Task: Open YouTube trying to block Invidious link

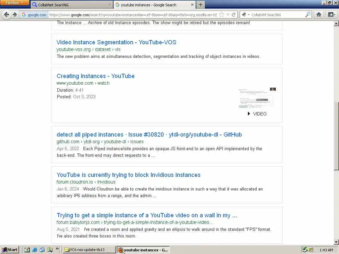Action: click(128, 175)
